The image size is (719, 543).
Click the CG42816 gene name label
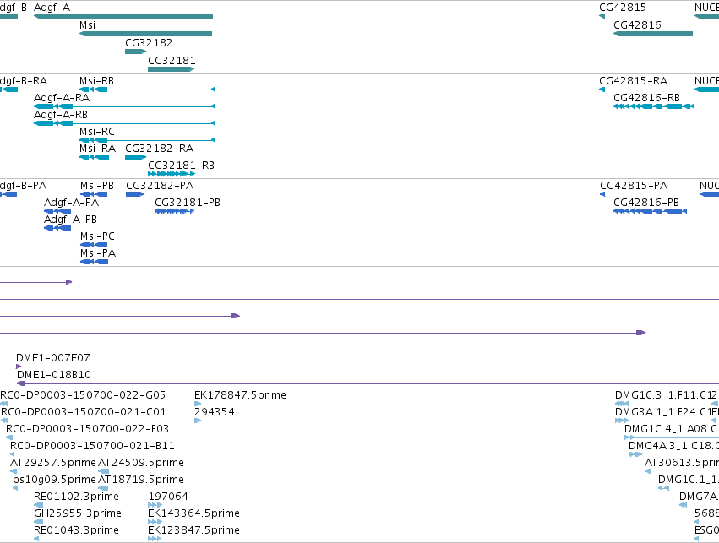click(637, 25)
